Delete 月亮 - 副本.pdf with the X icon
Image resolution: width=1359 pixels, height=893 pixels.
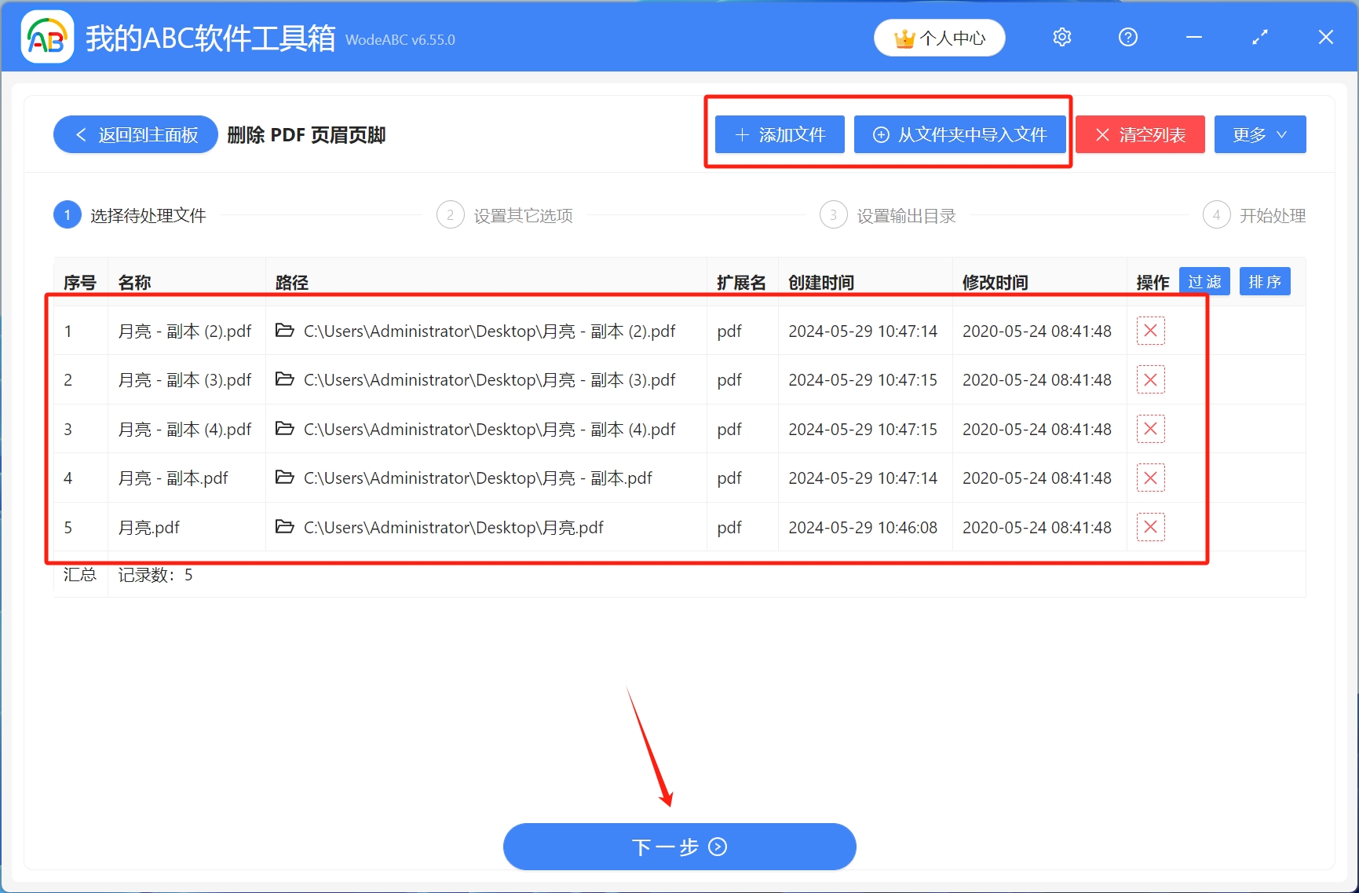(x=1149, y=478)
